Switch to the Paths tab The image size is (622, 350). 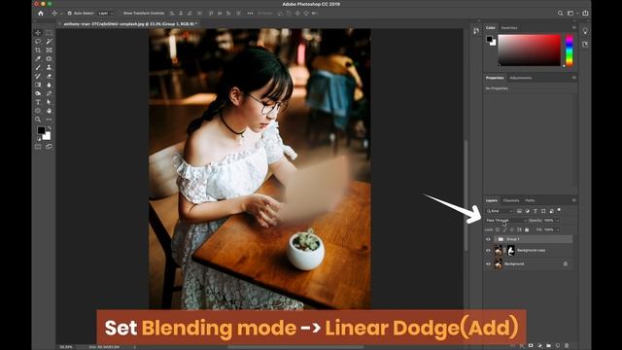pyautogui.click(x=530, y=200)
